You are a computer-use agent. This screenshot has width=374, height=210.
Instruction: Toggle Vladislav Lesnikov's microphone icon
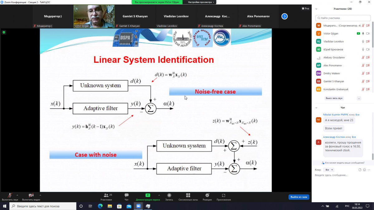coord(363,41)
